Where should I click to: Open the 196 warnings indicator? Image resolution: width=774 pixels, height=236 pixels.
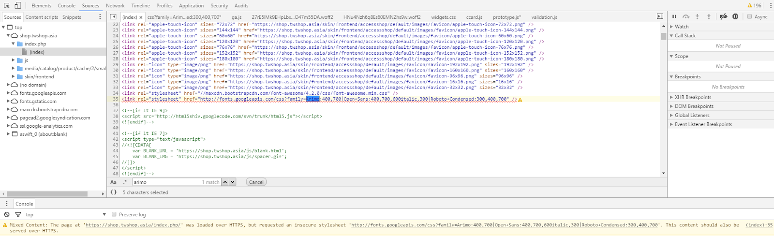(754, 6)
